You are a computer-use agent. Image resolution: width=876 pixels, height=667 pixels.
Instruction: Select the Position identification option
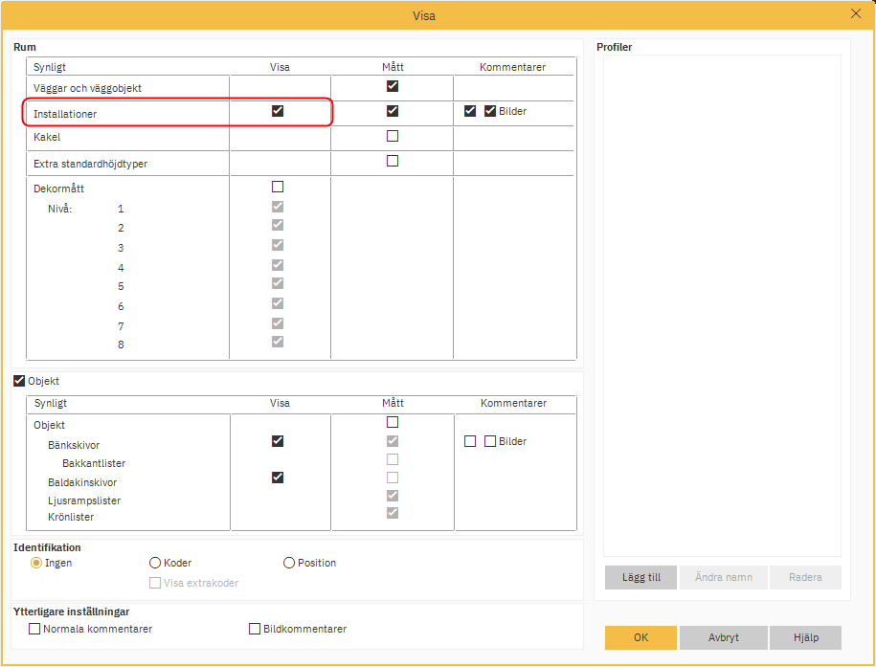point(289,563)
